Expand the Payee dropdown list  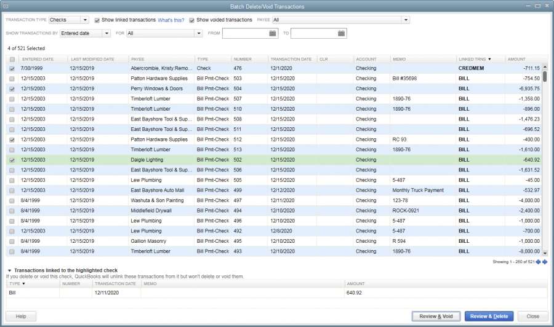405,20
